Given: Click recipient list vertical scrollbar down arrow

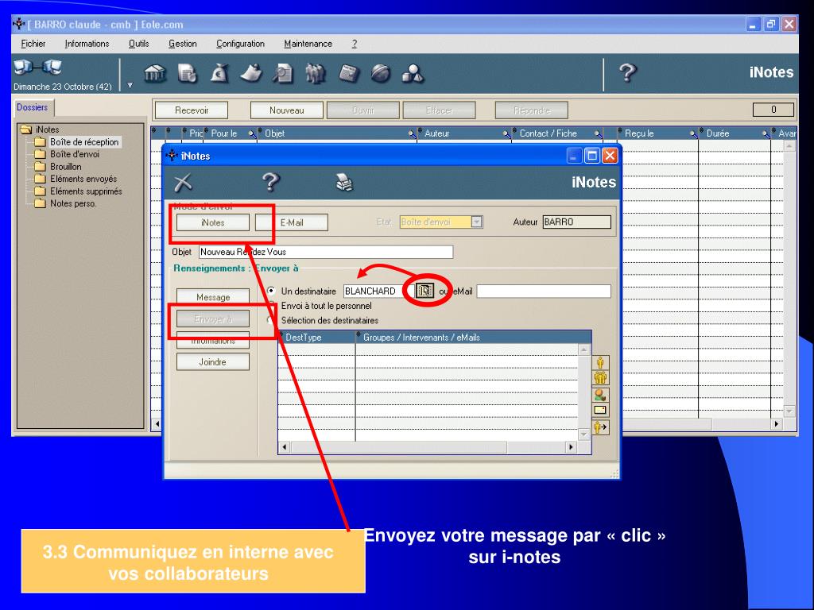Looking at the screenshot, I should pos(584,434).
